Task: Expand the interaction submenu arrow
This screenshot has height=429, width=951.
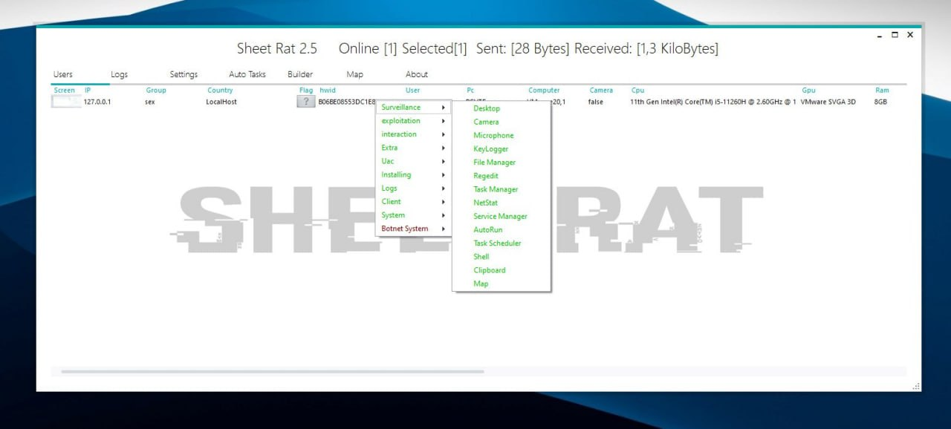Action: [x=444, y=134]
